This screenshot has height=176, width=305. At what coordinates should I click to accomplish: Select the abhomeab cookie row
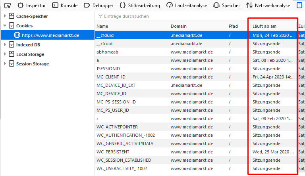click(200, 52)
